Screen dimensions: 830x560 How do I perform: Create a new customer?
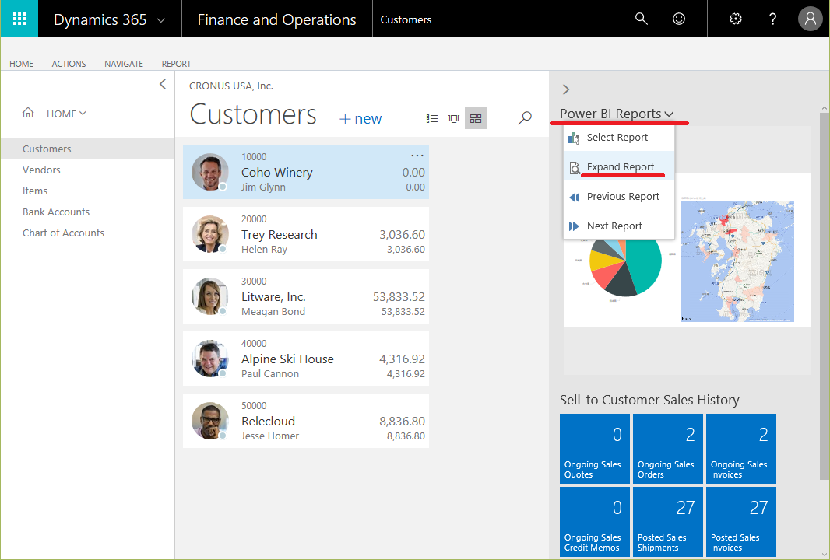[x=360, y=118]
